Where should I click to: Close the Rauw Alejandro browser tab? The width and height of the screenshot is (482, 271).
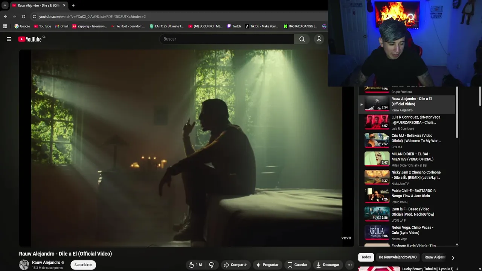64,5
